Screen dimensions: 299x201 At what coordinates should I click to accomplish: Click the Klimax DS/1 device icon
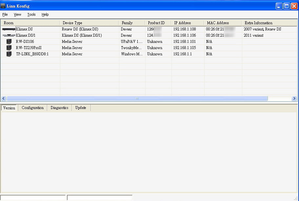click(x=9, y=35)
